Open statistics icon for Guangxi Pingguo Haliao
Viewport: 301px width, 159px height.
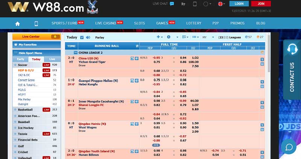pyautogui.click(x=137, y=81)
